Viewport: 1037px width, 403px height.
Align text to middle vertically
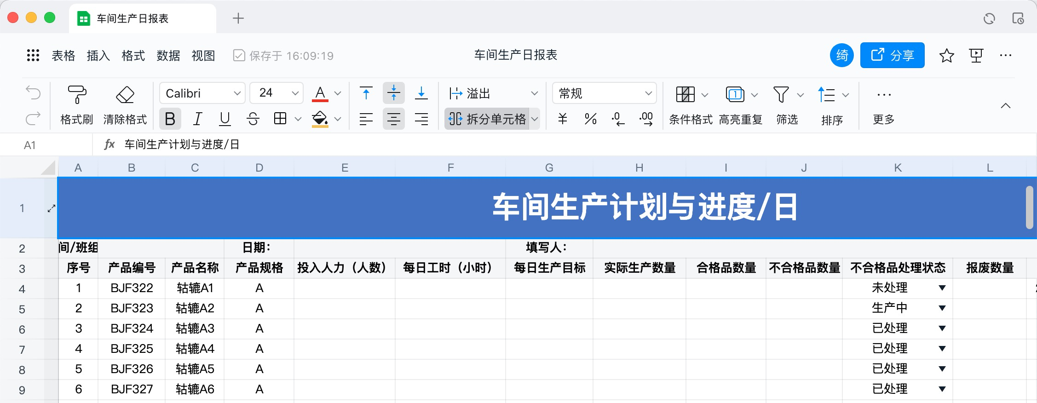pos(394,93)
